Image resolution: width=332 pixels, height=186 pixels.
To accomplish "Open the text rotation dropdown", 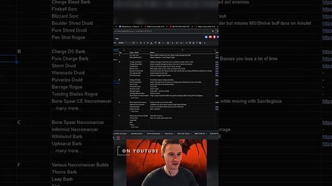I will [x=182, y=43].
